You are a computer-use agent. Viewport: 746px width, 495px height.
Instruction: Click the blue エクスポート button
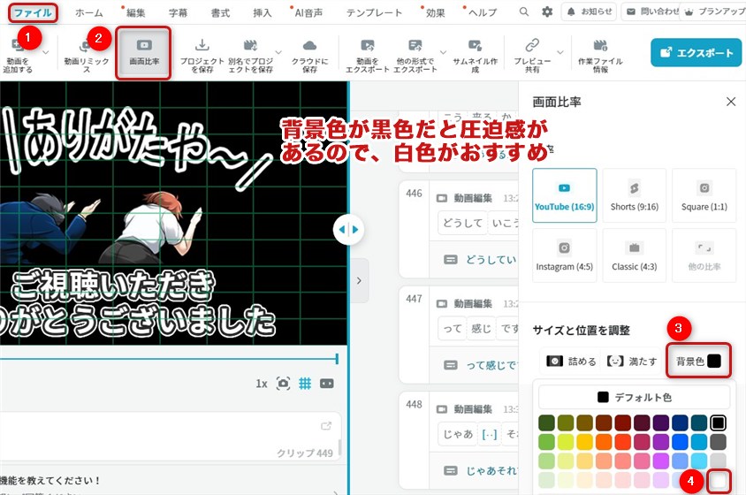coord(696,52)
